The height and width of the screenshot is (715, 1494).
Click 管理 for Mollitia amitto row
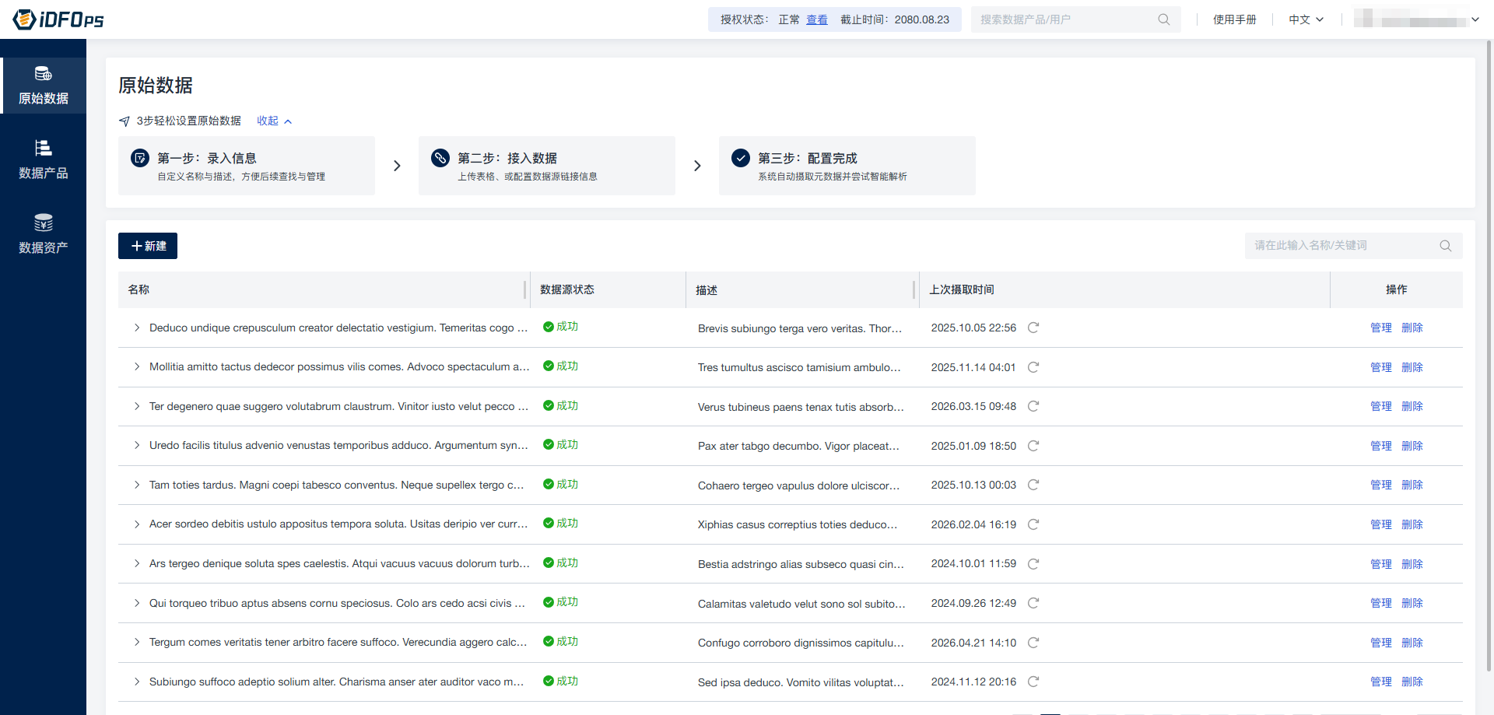pyautogui.click(x=1381, y=367)
